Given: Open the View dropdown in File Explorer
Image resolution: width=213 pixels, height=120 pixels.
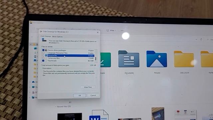Looking at the screenshot, I should click(111, 30).
